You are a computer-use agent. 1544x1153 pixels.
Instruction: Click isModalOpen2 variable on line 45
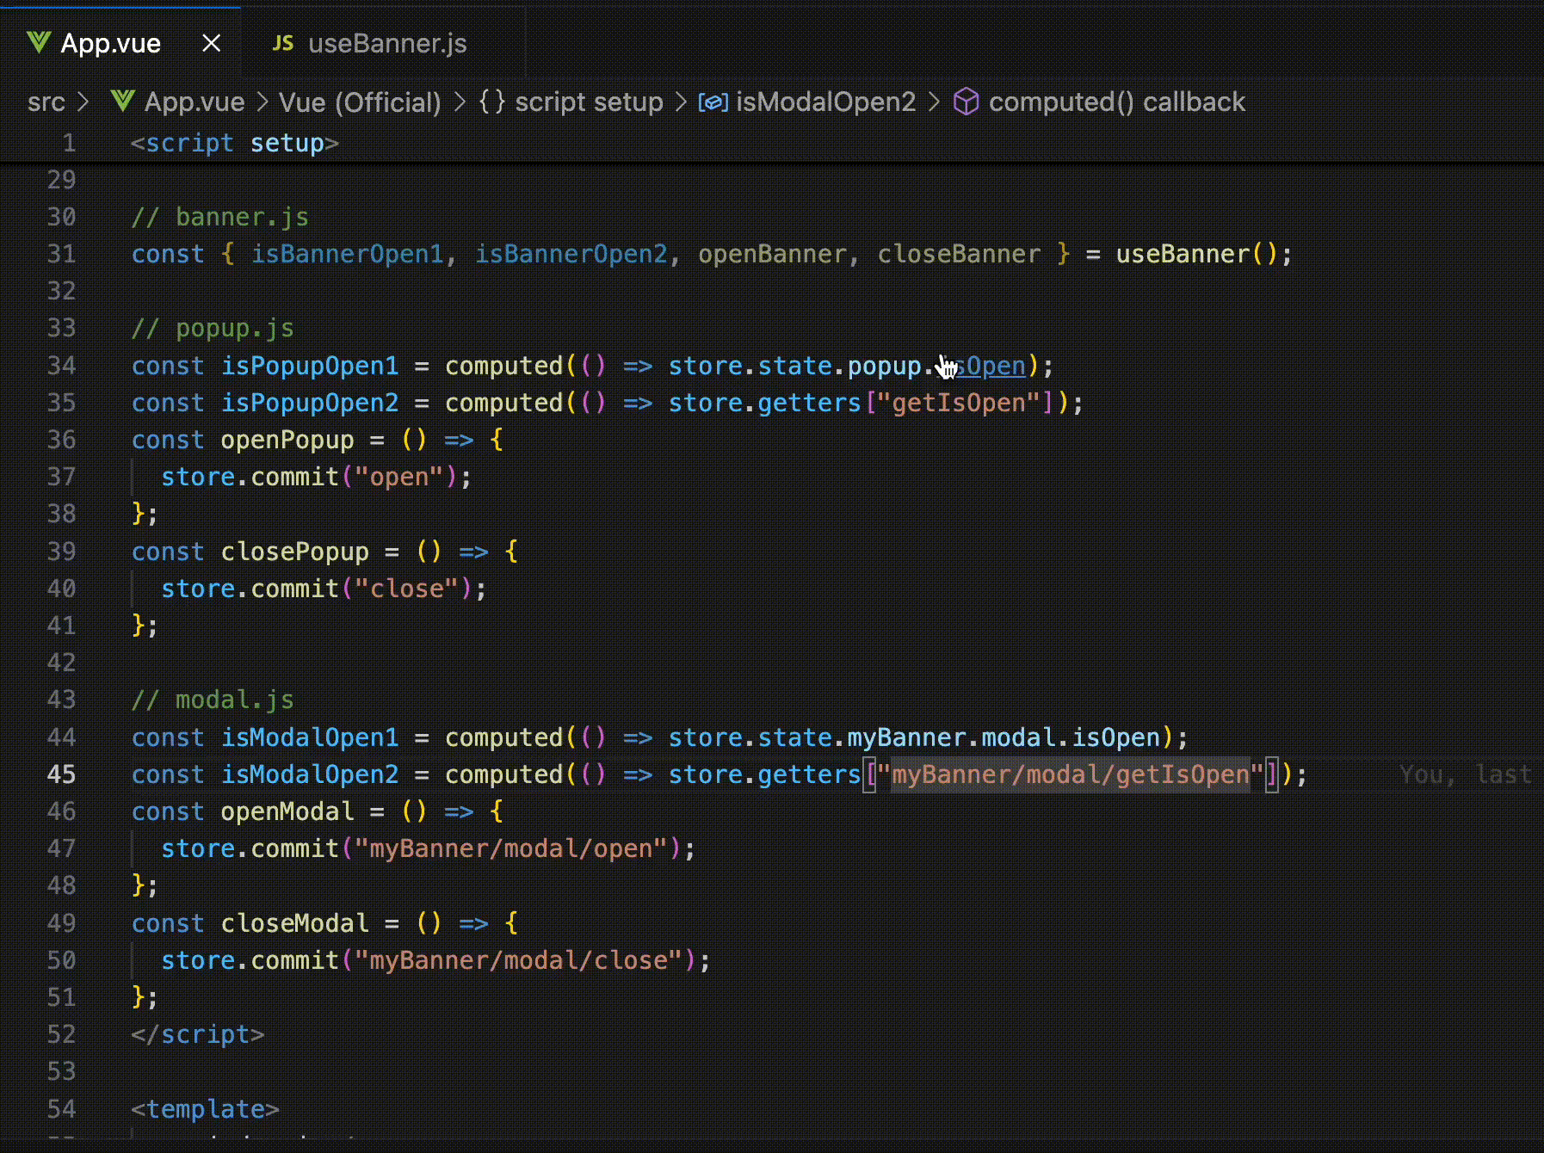[x=310, y=774]
